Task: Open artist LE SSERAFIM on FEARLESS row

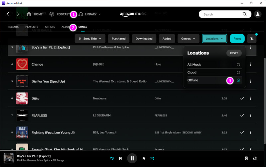Action: [x=102, y=115]
